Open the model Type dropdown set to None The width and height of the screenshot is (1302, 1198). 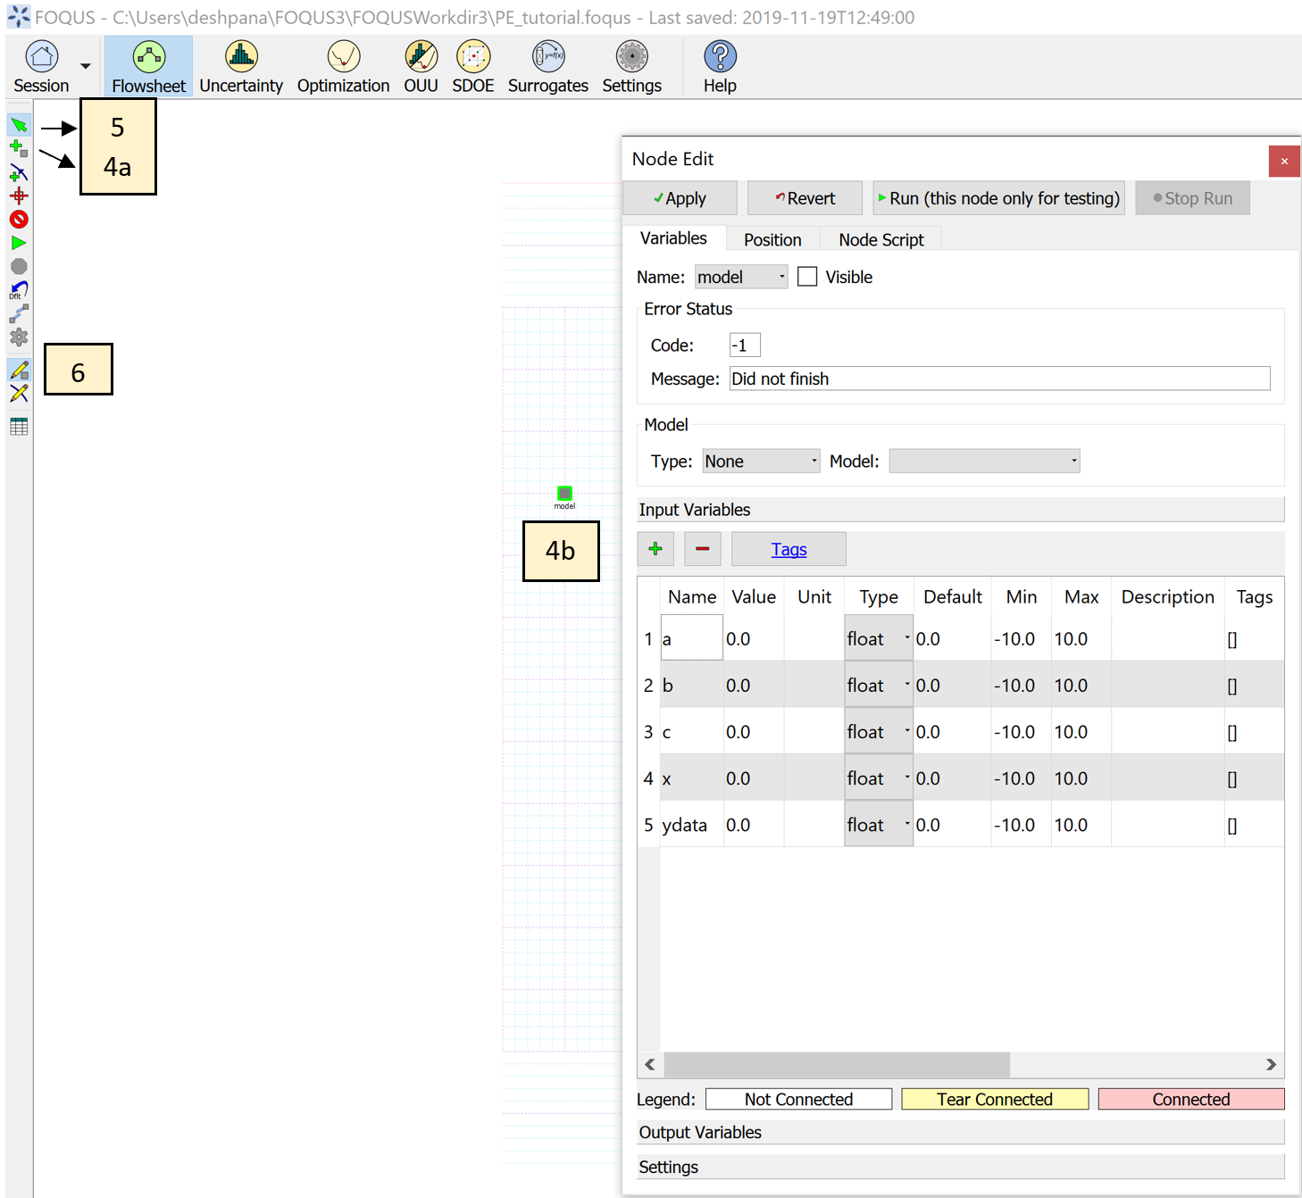(760, 461)
